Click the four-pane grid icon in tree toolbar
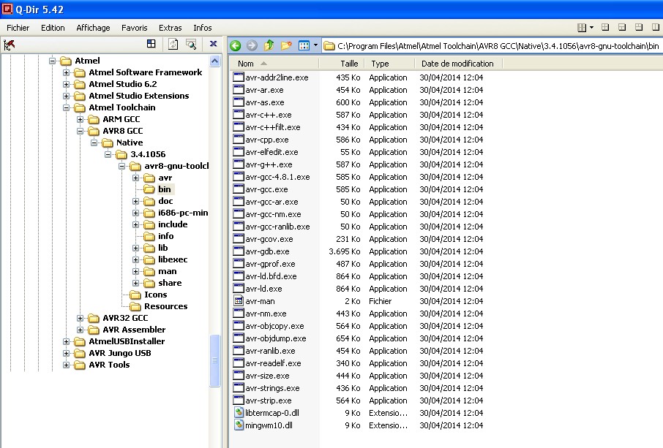This screenshot has width=663, height=448. [x=151, y=44]
